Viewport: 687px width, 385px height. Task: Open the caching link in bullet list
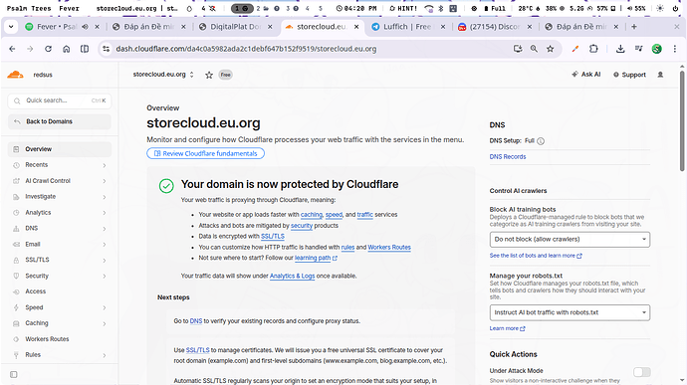click(311, 215)
